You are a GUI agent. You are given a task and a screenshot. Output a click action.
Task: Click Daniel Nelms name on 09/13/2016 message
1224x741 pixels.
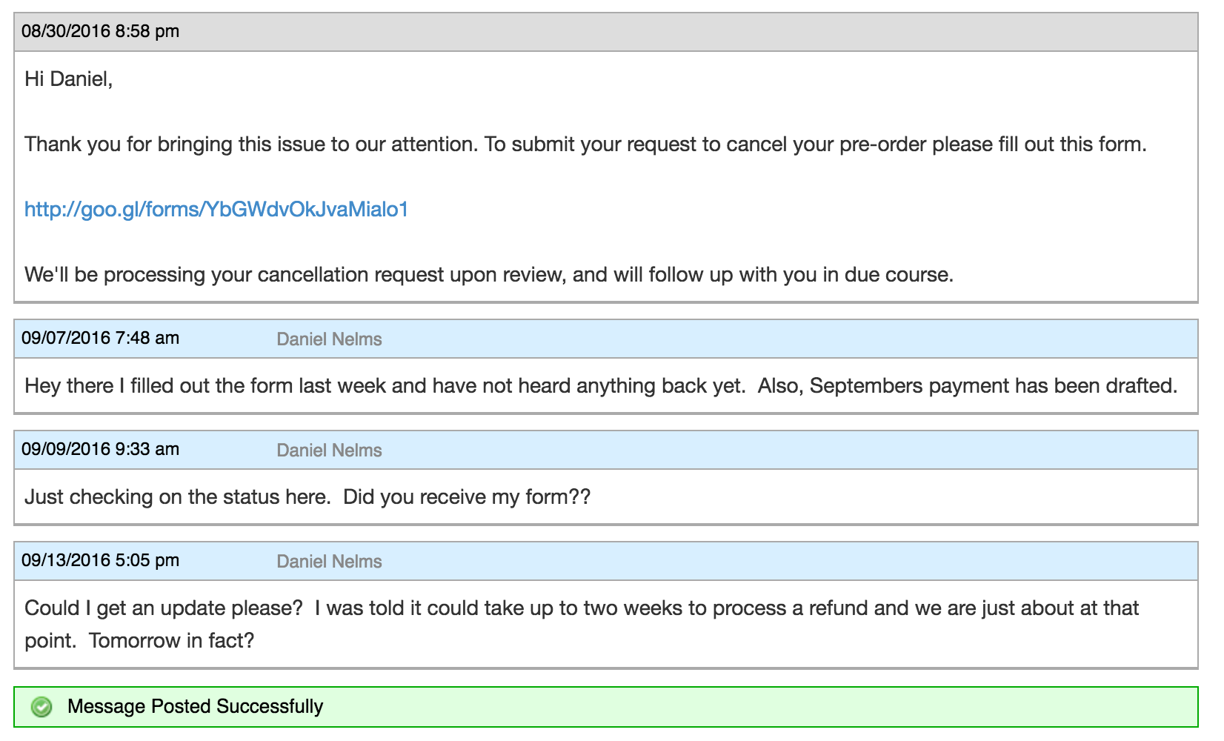[x=329, y=562]
